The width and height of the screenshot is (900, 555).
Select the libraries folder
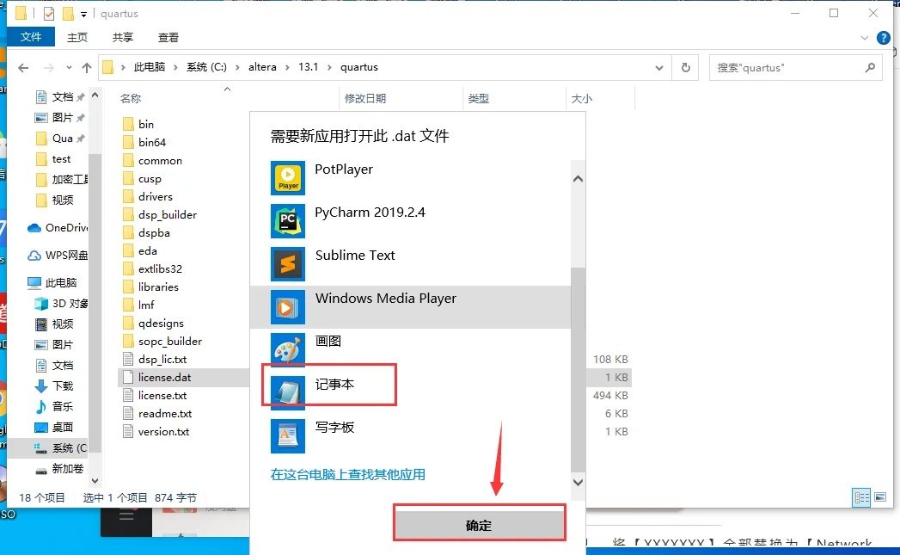click(151, 287)
